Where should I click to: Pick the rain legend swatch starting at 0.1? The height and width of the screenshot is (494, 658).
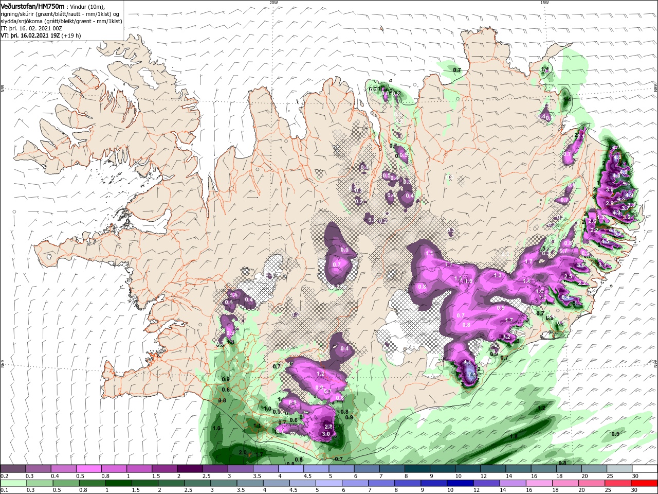pos(13,483)
